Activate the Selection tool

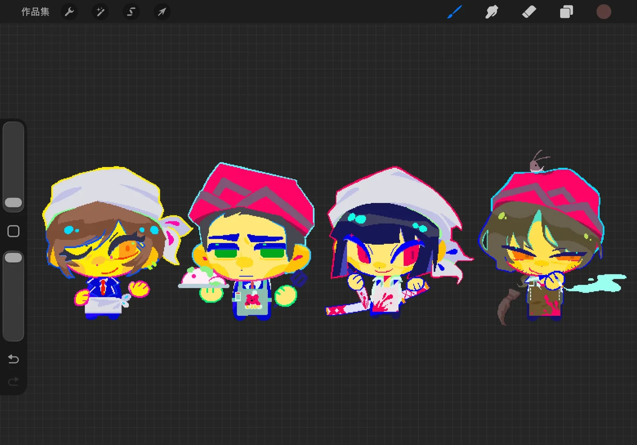coord(131,12)
